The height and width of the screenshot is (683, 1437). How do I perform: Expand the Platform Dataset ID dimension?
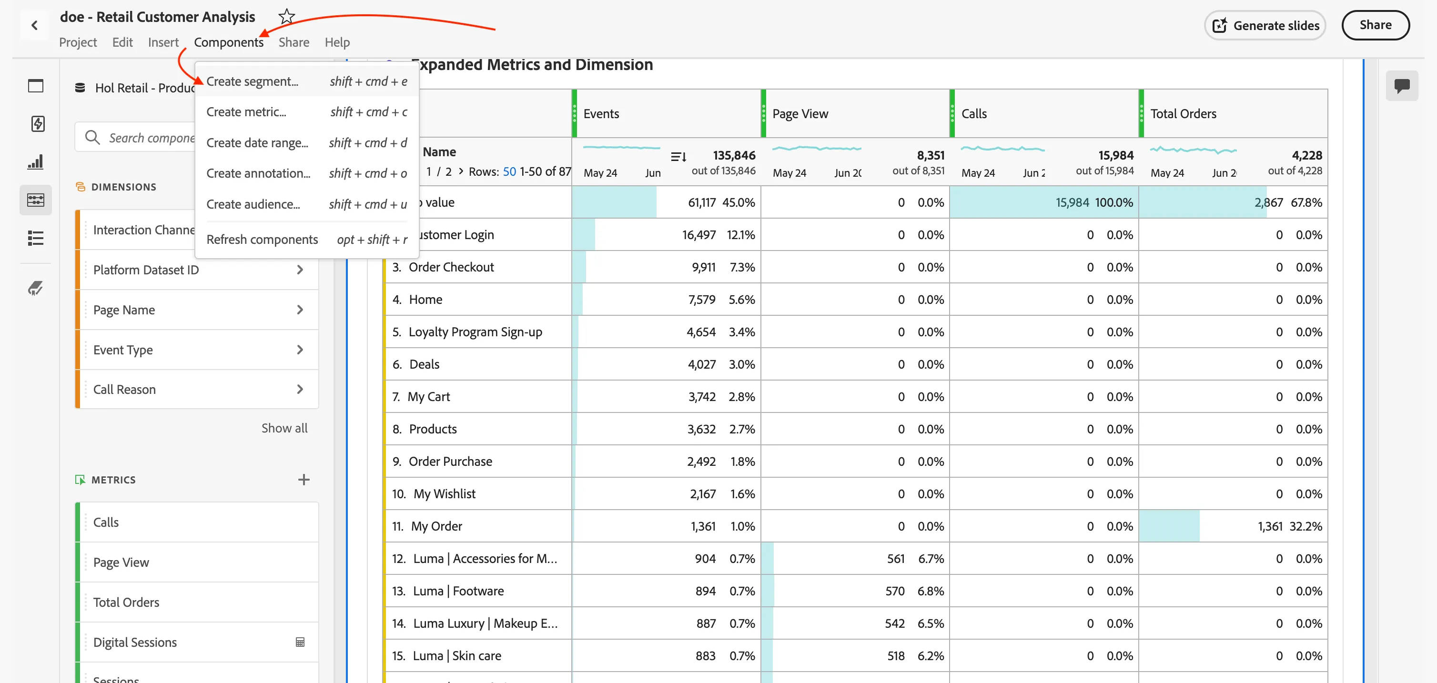(300, 270)
